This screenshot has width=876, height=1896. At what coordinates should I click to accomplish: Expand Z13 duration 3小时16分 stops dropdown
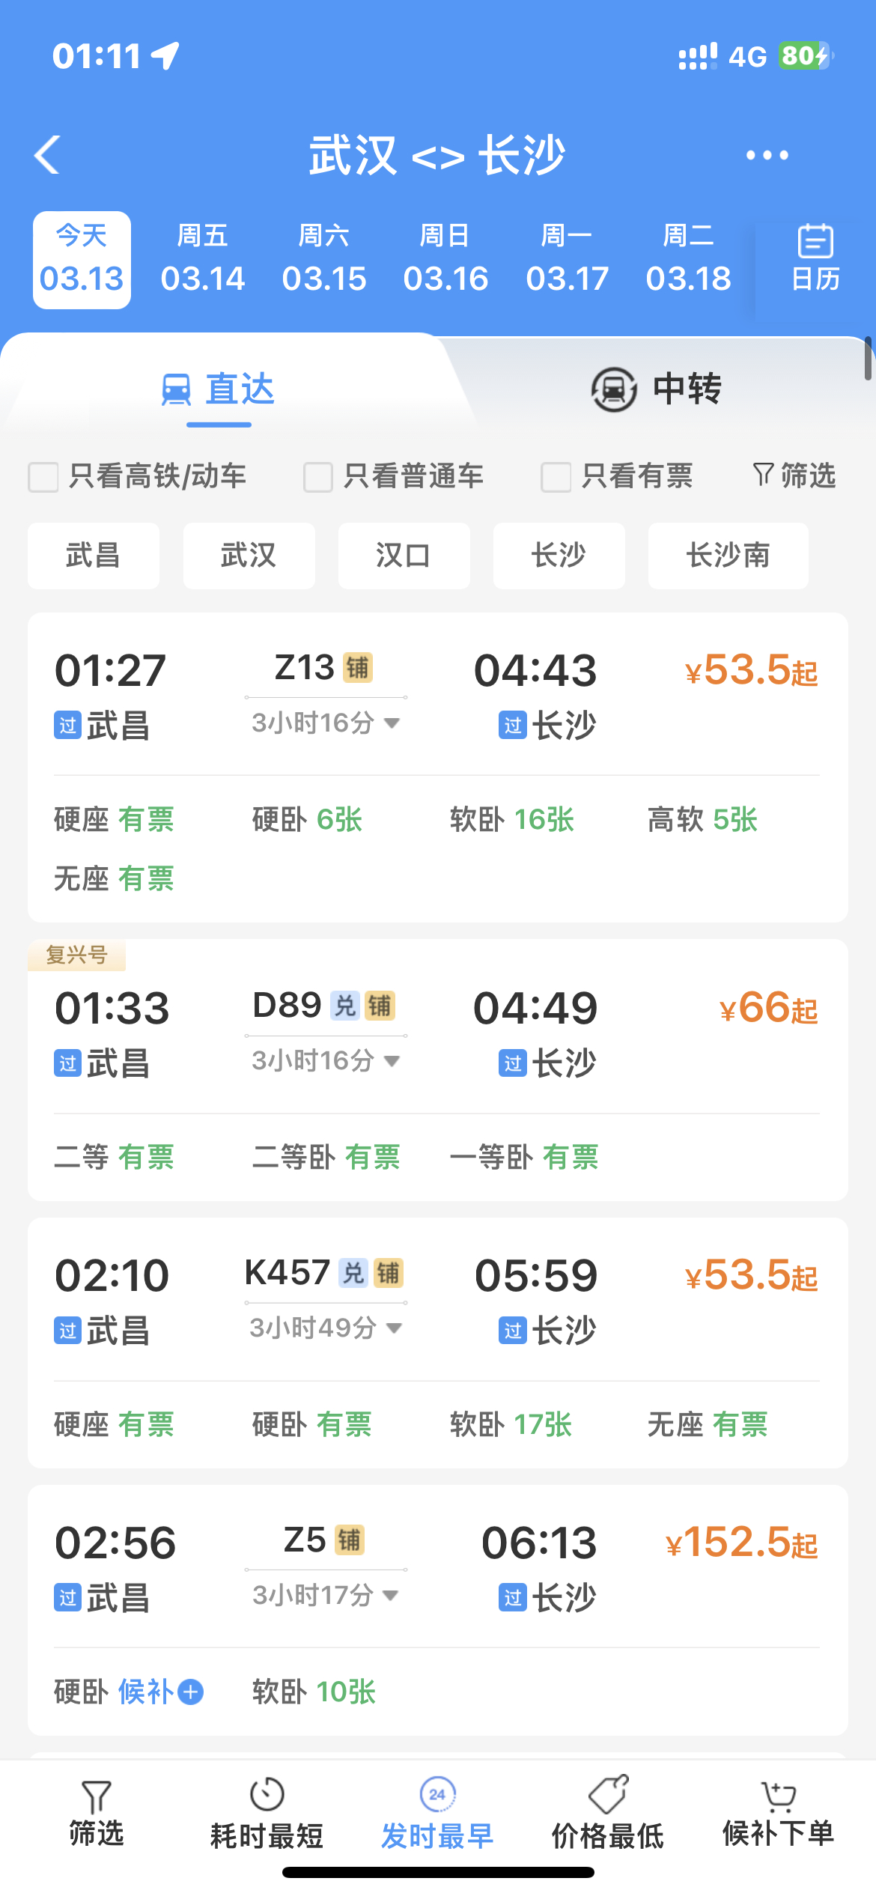[326, 723]
